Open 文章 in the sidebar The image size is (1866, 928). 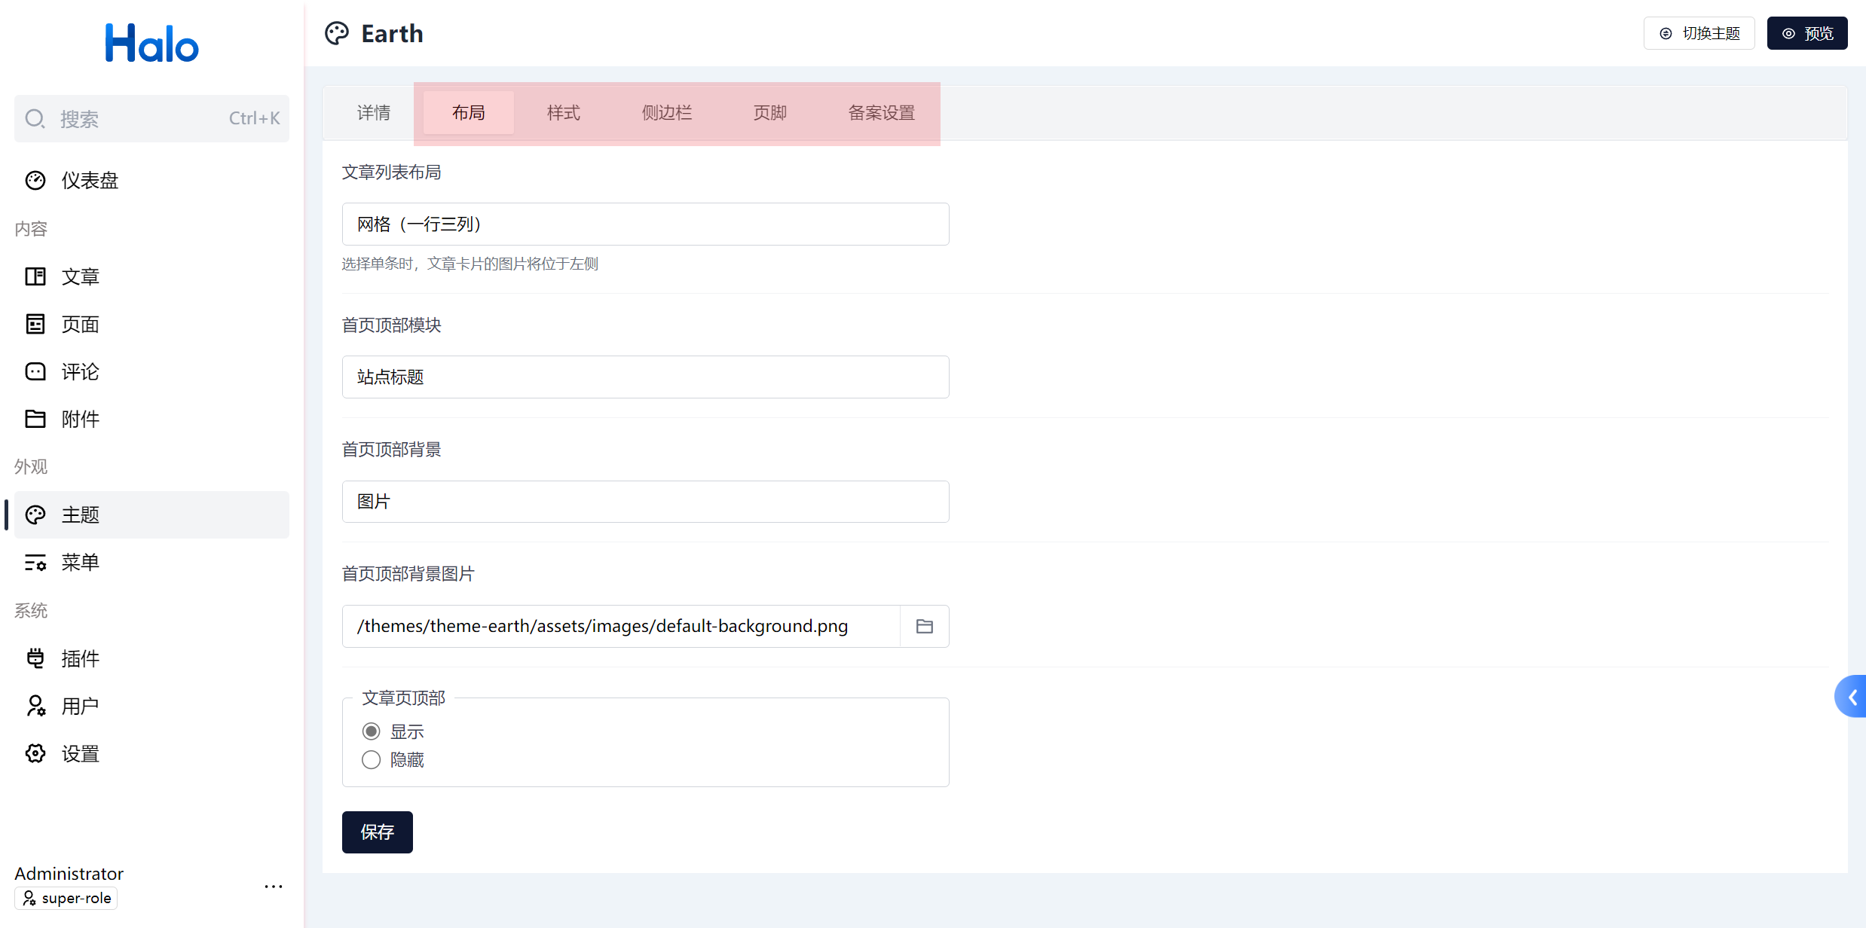151,276
